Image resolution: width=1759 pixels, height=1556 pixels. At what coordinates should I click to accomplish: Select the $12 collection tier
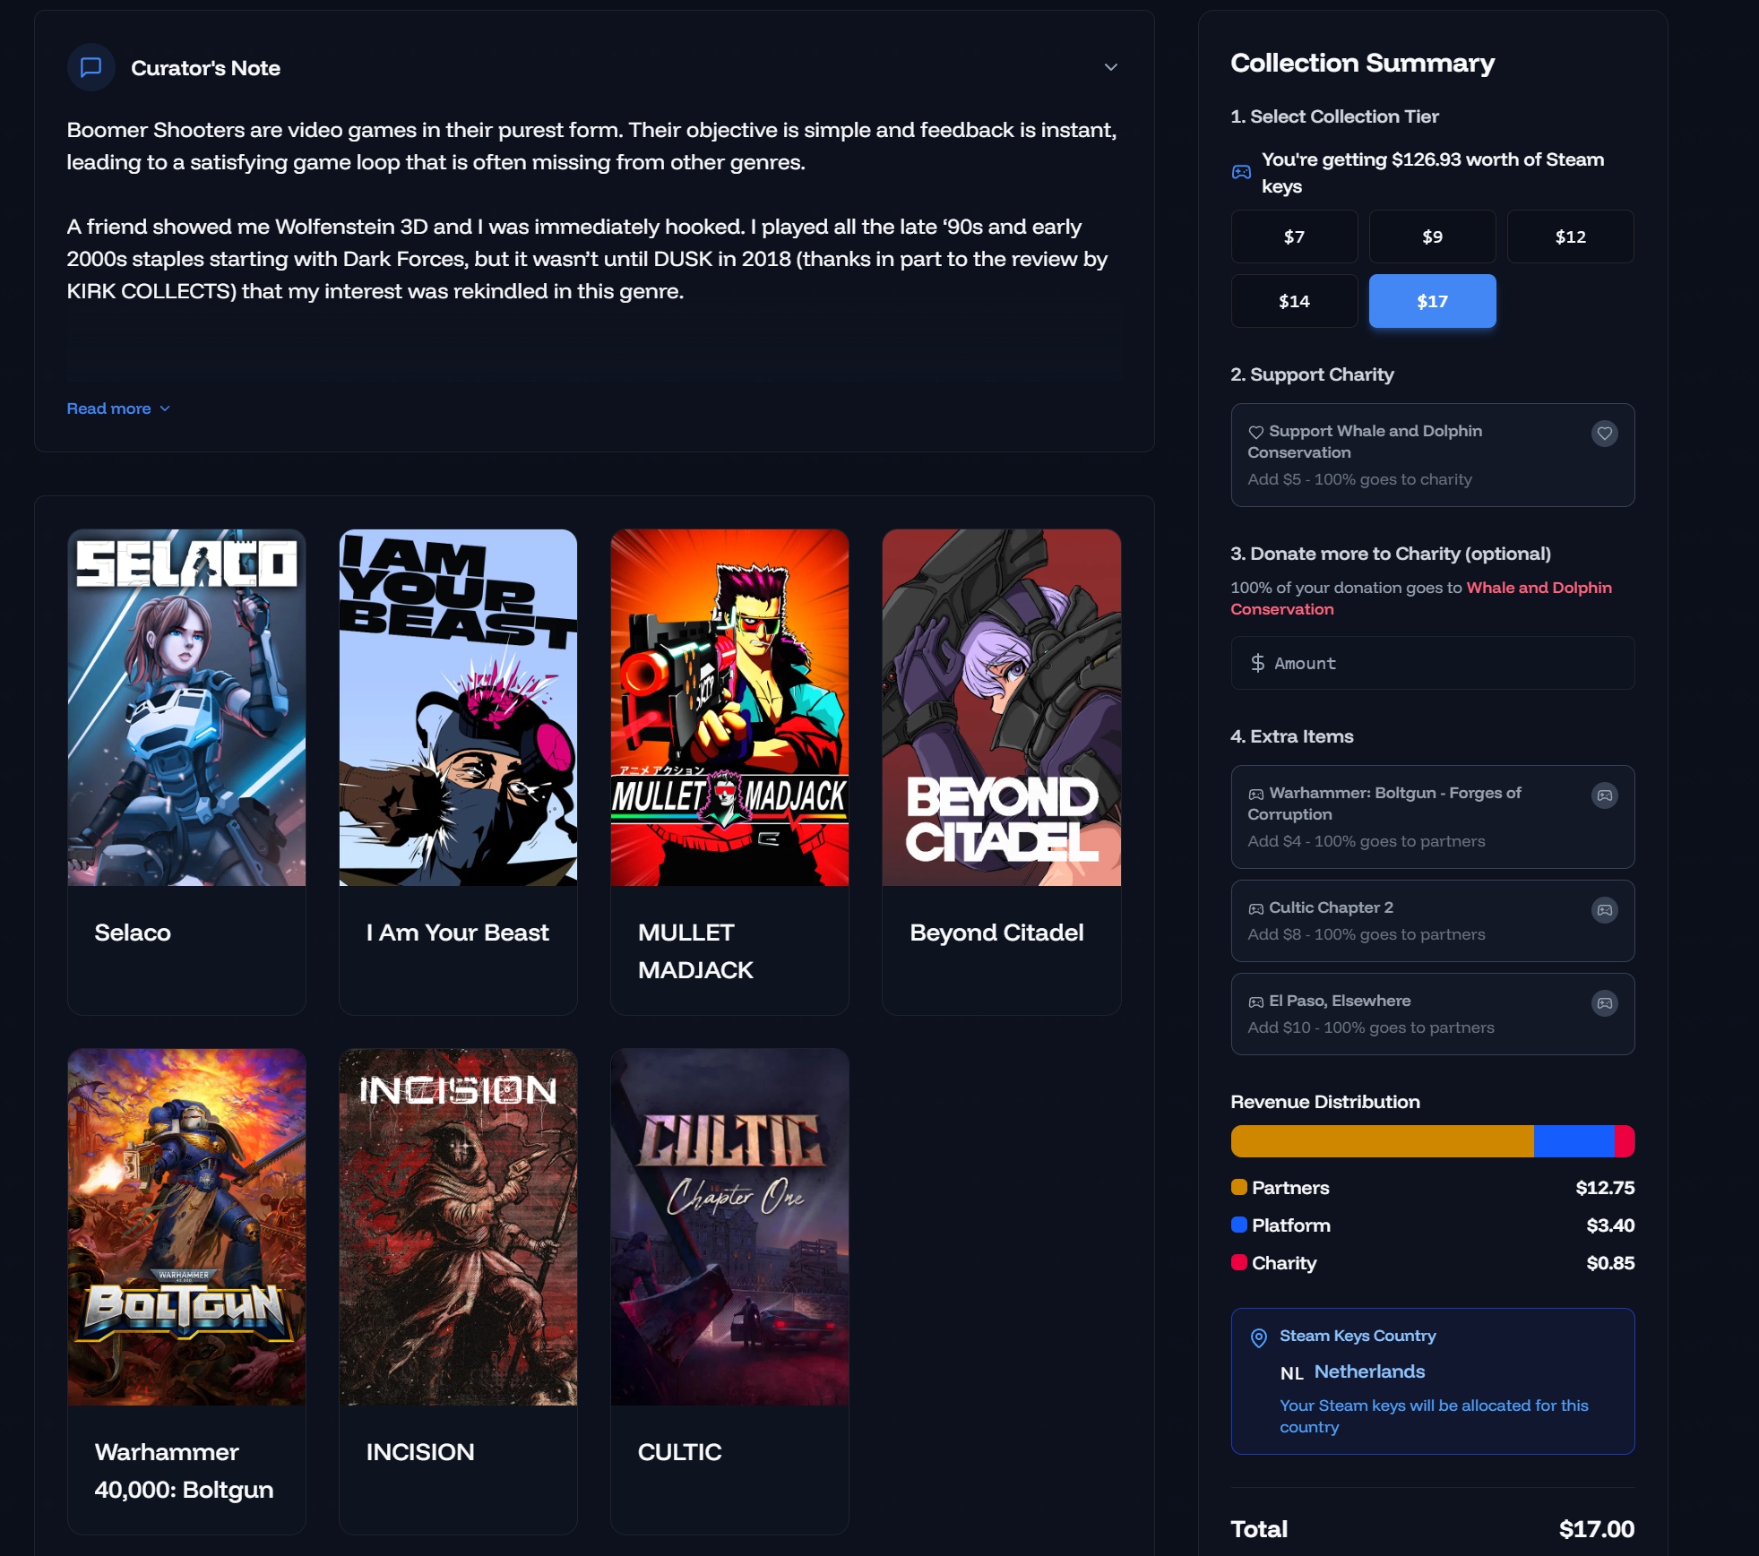pyautogui.click(x=1569, y=236)
